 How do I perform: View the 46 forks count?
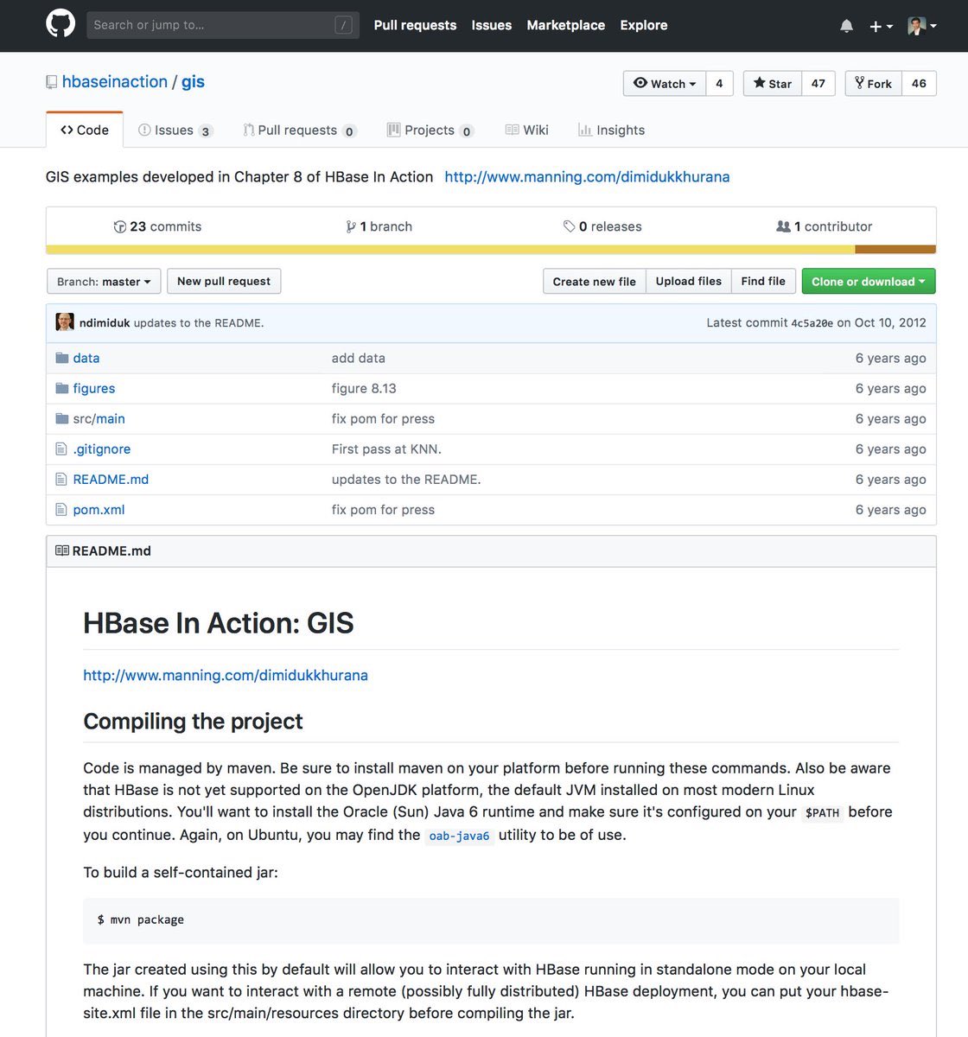tap(919, 83)
